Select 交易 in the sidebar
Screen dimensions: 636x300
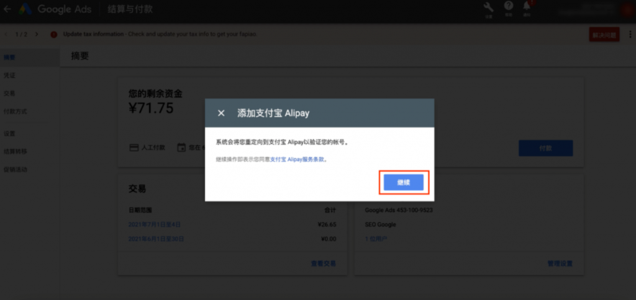tap(9, 94)
